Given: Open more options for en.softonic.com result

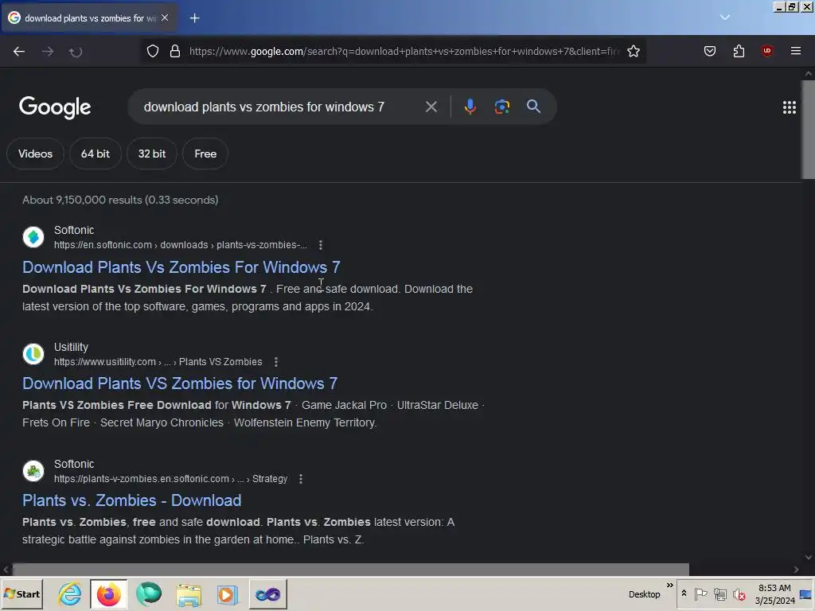Looking at the screenshot, I should tap(321, 245).
